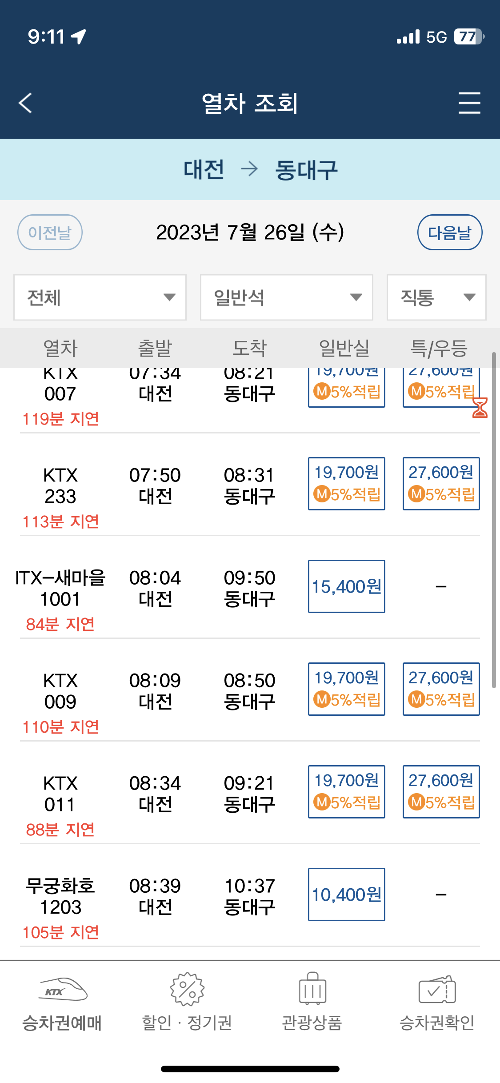This screenshot has height=1083, width=500.
Task: Open the 직통 route type dropdown
Action: coord(436,297)
